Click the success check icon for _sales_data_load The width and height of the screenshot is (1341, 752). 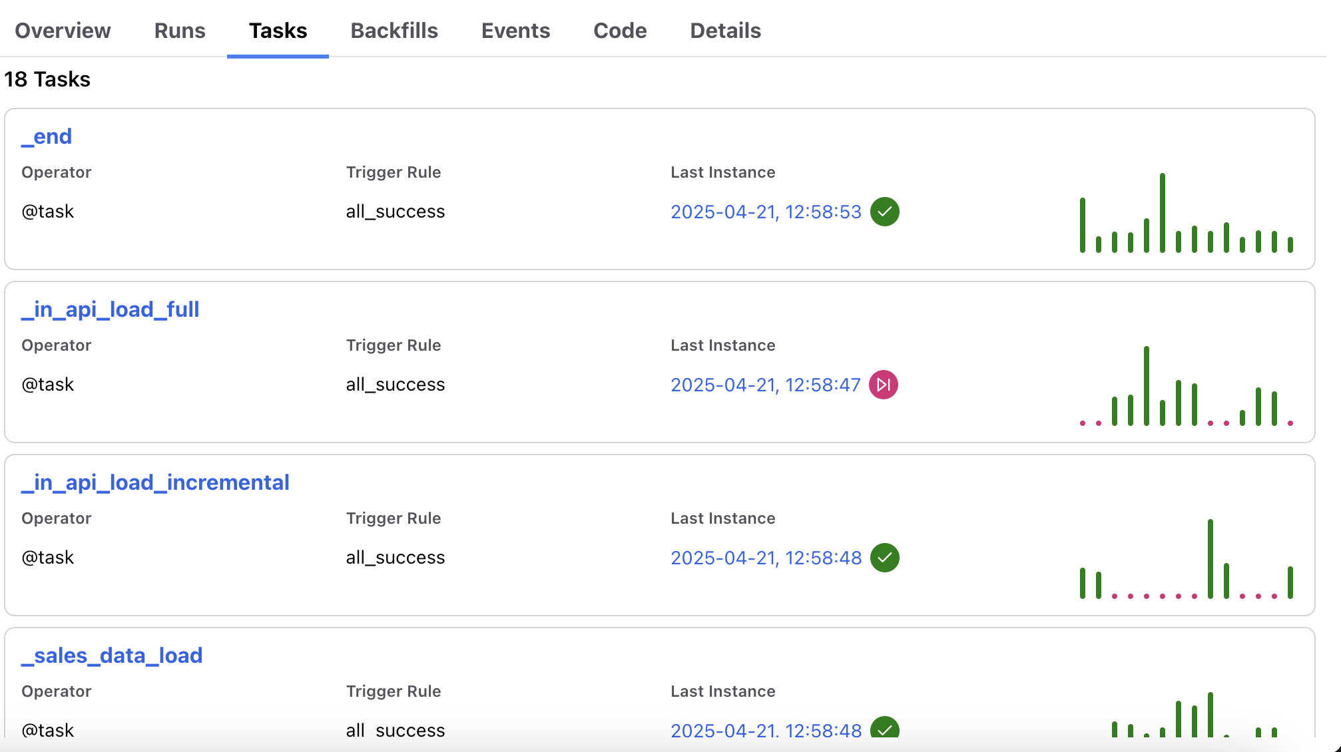[x=885, y=730]
